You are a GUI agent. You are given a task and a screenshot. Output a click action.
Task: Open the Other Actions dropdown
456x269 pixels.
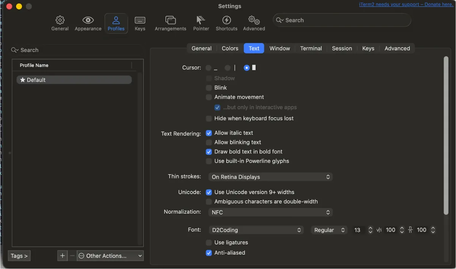(110, 255)
